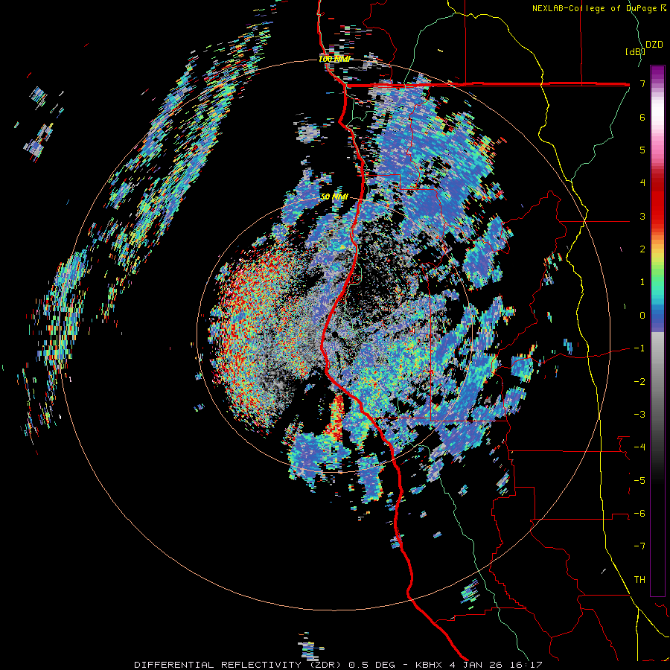Select the -5 dB scale label

tap(639, 481)
